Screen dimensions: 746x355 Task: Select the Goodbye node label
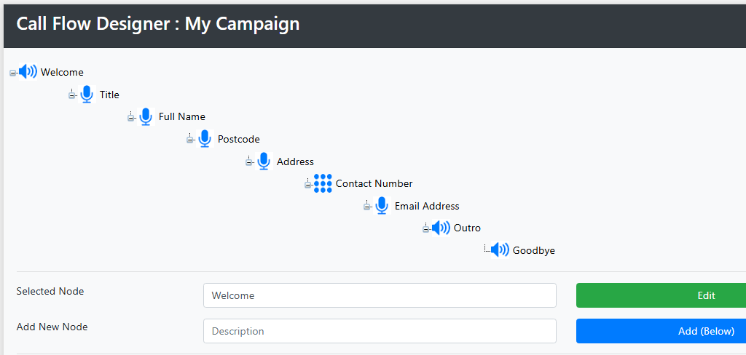click(534, 250)
